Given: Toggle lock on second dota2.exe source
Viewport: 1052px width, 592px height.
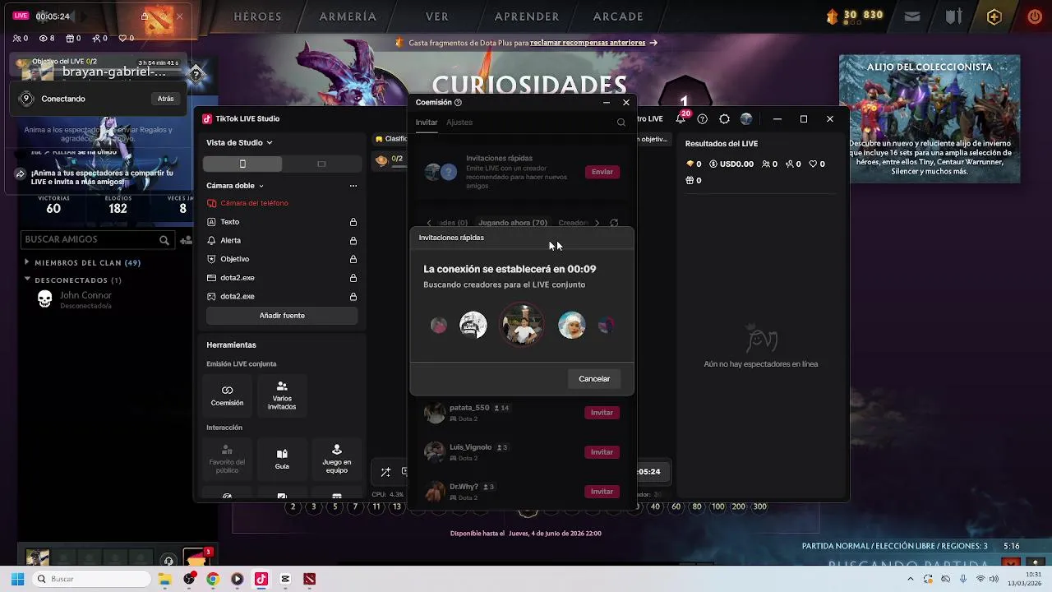Looking at the screenshot, I should pyautogui.click(x=353, y=296).
